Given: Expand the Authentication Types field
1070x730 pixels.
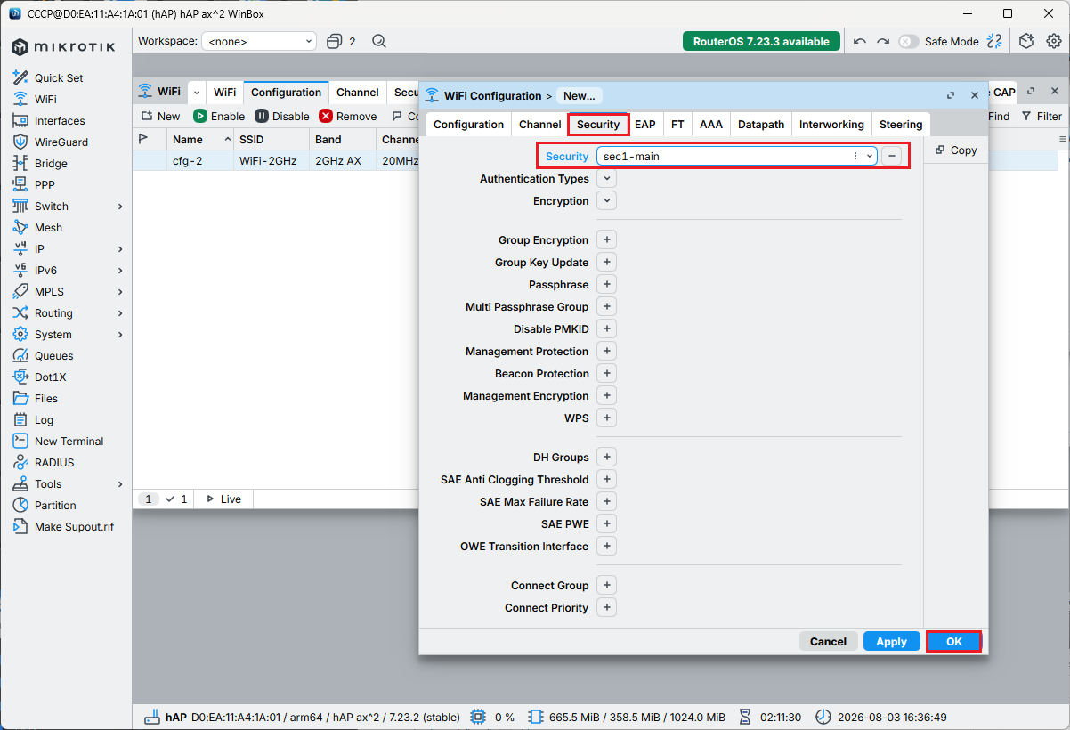Looking at the screenshot, I should pyautogui.click(x=606, y=178).
